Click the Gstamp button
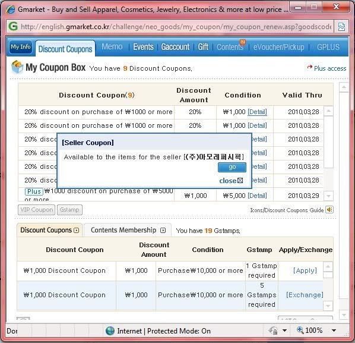The image size is (355, 343). click(69, 210)
